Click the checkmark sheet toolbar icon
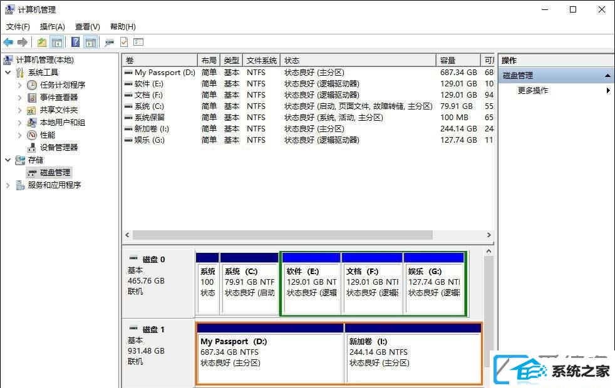This screenshot has width=615, height=388. (x=124, y=42)
